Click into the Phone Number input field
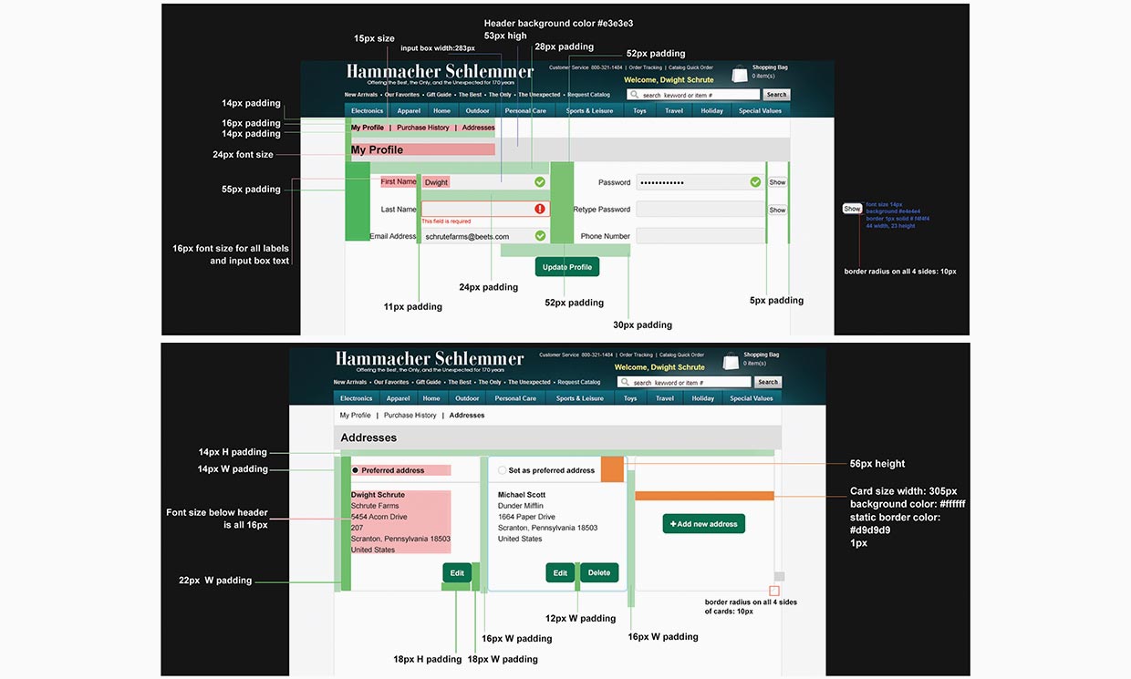The height and width of the screenshot is (679, 1131). coord(700,236)
